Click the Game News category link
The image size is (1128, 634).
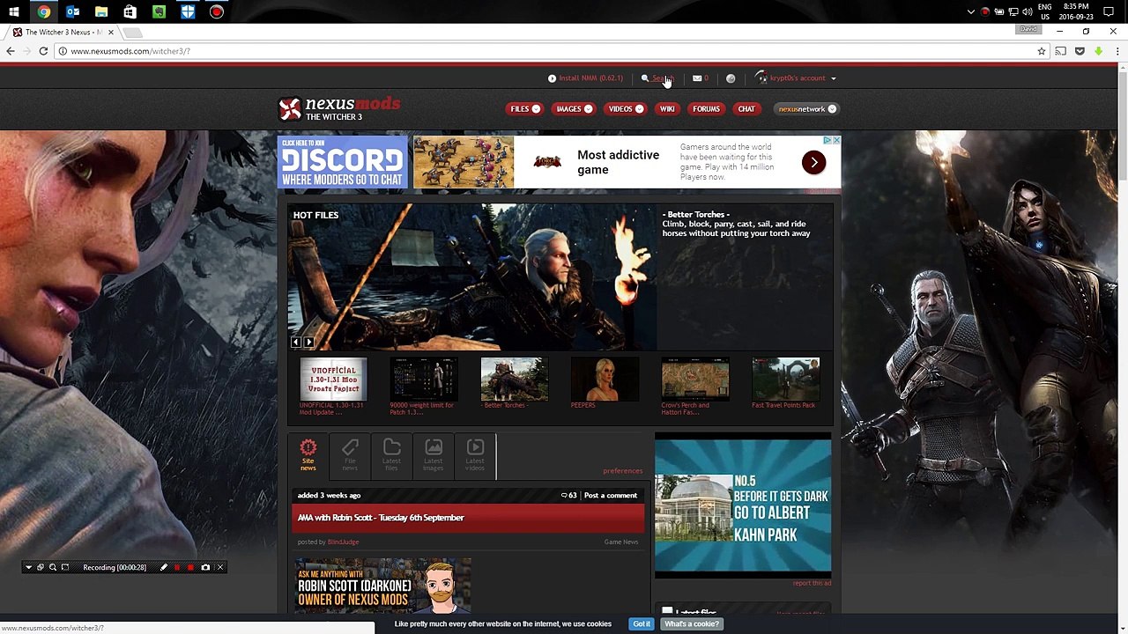(x=621, y=542)
